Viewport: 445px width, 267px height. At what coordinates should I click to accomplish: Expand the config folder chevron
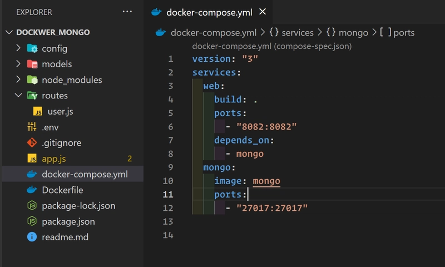(x=18, y=48)
